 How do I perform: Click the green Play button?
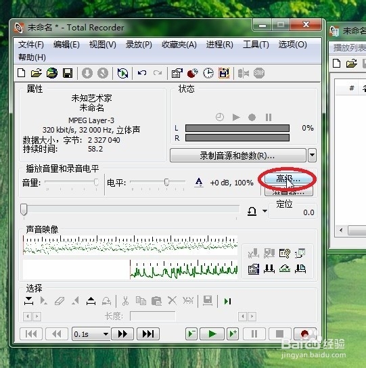click(212, 333)
